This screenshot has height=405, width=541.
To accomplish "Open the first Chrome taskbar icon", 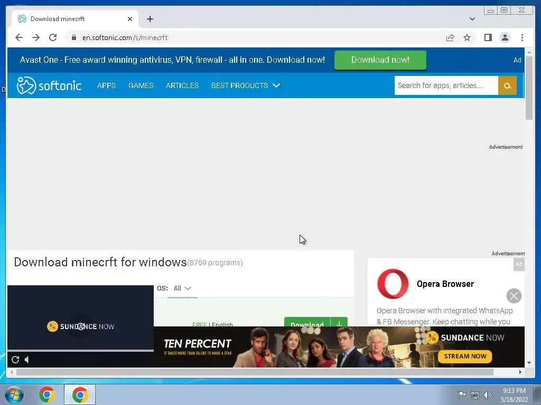I will [47, 394].
